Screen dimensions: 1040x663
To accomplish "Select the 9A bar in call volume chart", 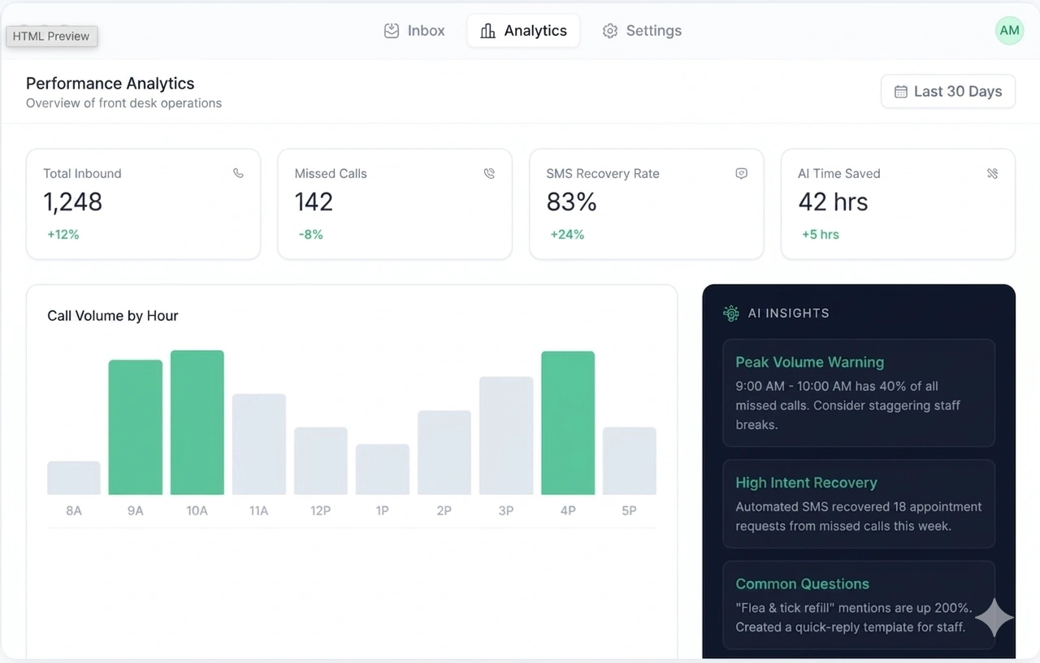I will point(136,427).
